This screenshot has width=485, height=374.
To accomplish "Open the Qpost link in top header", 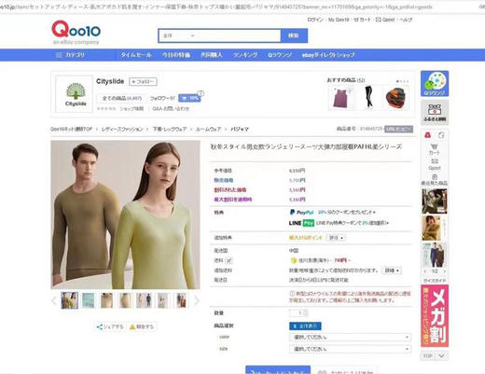I will click(385, 20).
